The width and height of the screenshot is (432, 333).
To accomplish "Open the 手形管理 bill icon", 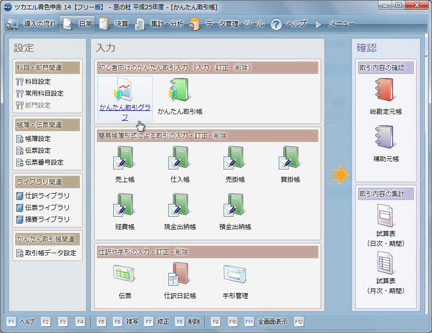I will click(x=235, y=274).
